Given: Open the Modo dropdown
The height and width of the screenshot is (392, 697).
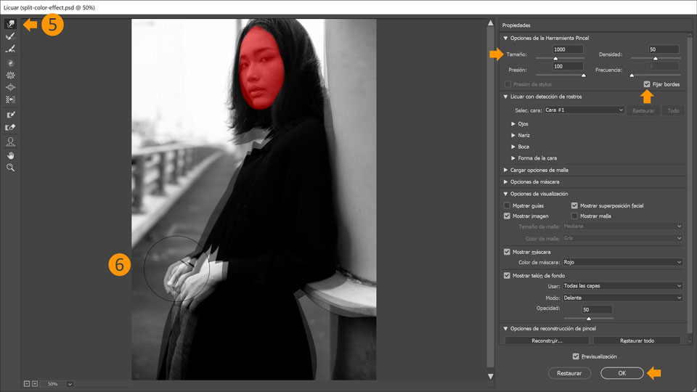Looking at the screenshot, I should (622, 298).
